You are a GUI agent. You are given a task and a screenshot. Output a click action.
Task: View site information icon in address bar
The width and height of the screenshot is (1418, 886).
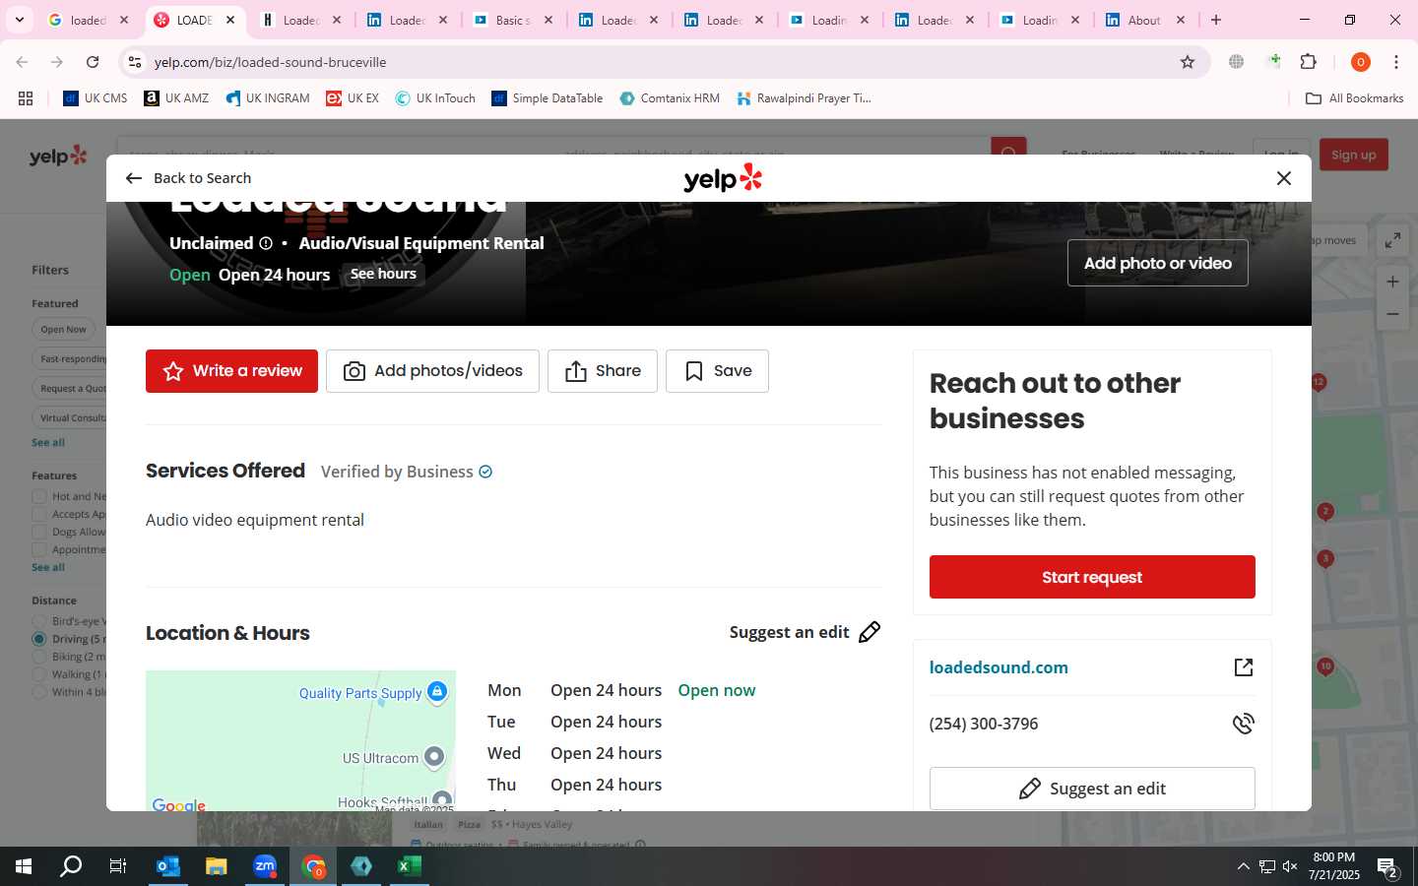[135, 62]
